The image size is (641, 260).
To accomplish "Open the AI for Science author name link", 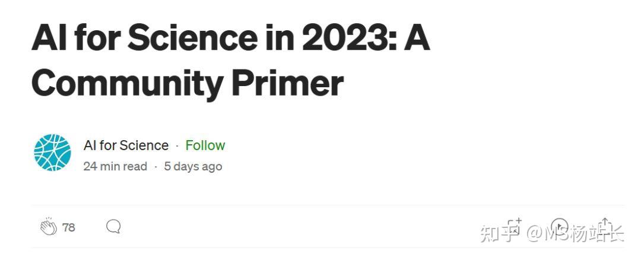I will point(126,145).
